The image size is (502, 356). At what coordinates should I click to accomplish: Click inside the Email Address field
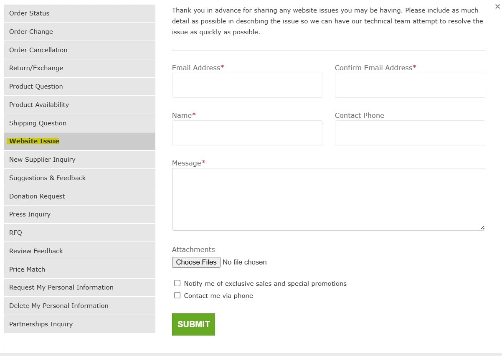(x=247, y=85)
